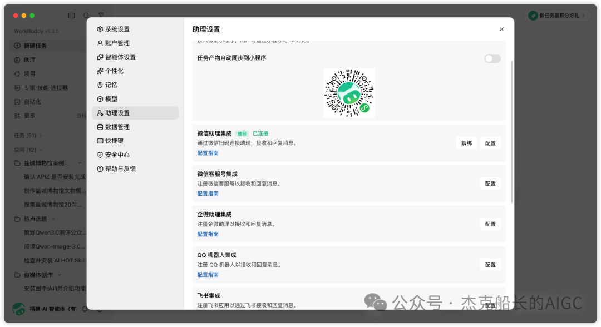This screenshot has height=327, width=601.
Task: Click the 自动化 clock icon in main sidebar
Action: pyautogui.click(x=17, y=102)
